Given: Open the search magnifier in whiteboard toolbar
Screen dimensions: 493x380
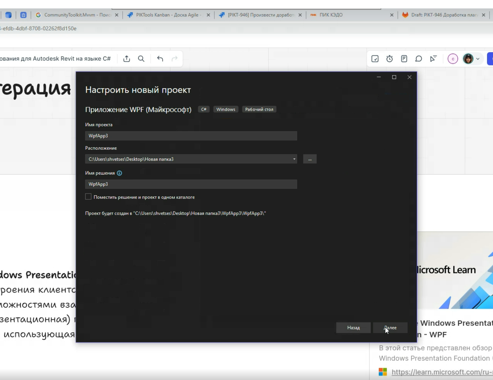Looking at the screenshot, I should pyautogui.click(x=141, y=59).
